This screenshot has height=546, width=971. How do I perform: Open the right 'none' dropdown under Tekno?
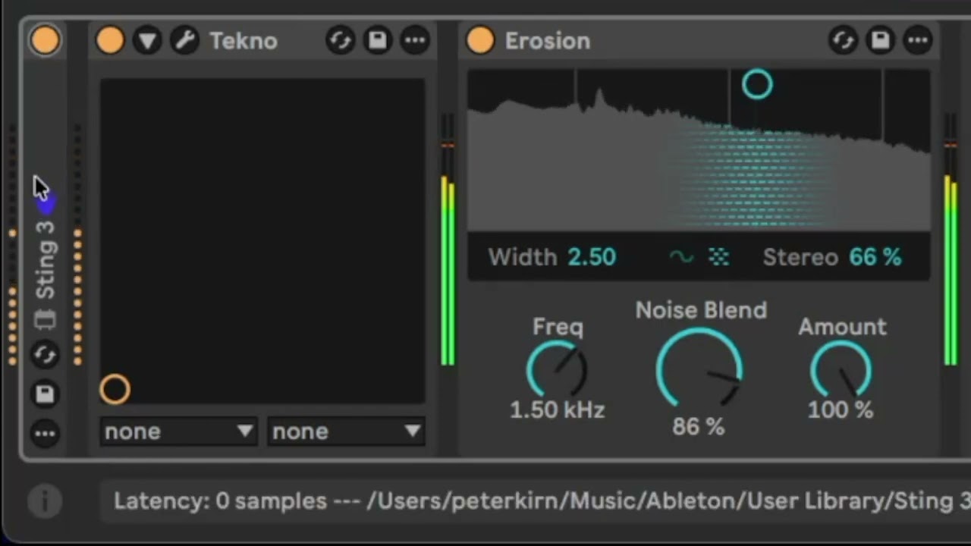click(346, 431)
